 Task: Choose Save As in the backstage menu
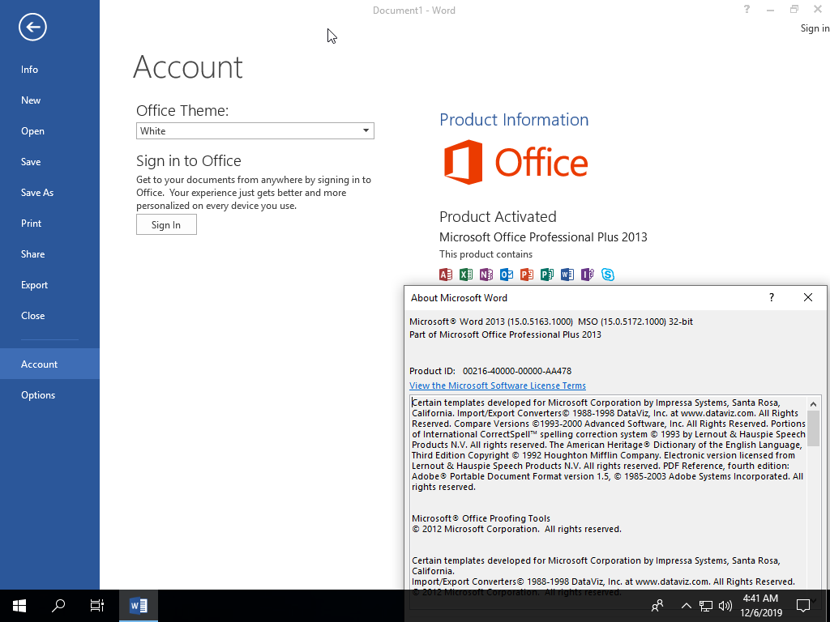(49, 193)
